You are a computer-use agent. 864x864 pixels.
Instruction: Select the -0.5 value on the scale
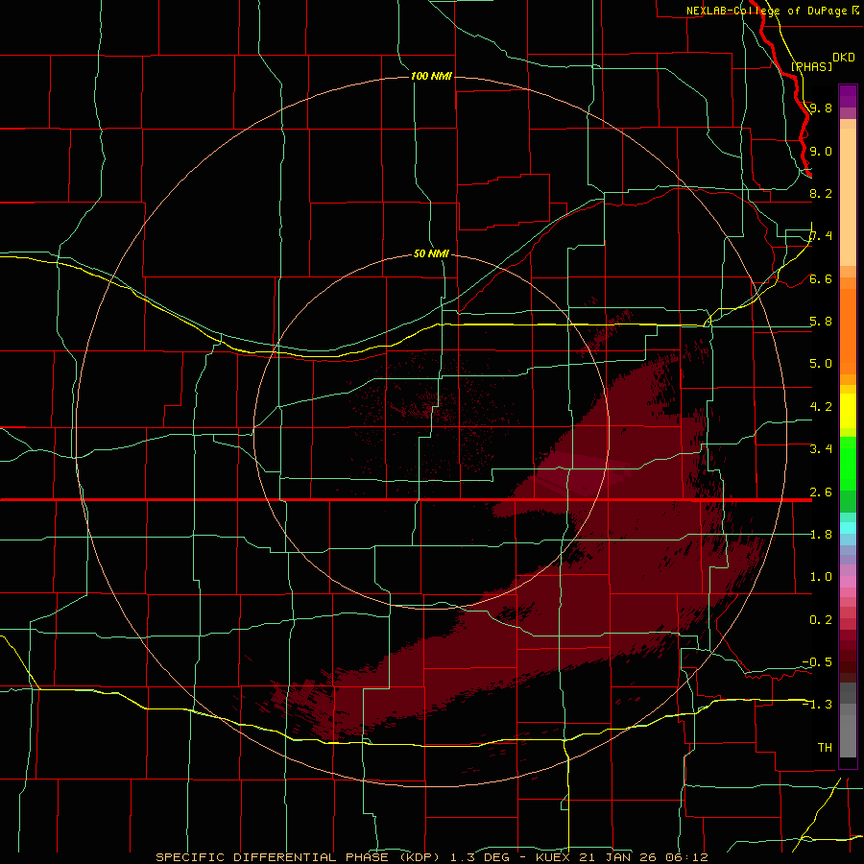click(817, 662)
